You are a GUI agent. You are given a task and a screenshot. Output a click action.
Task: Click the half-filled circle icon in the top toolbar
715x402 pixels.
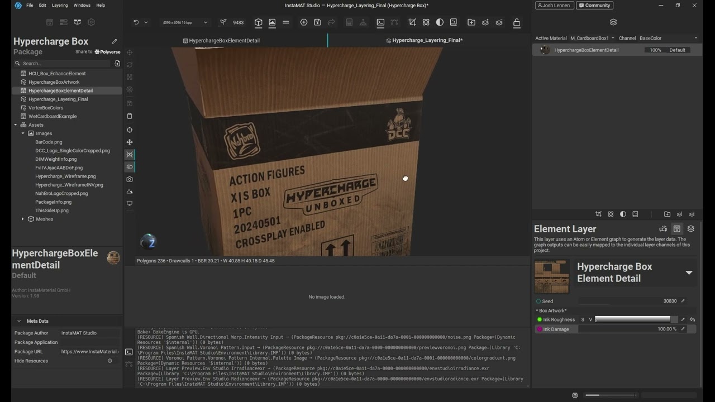pyautogui.click(x=440, y=22)
